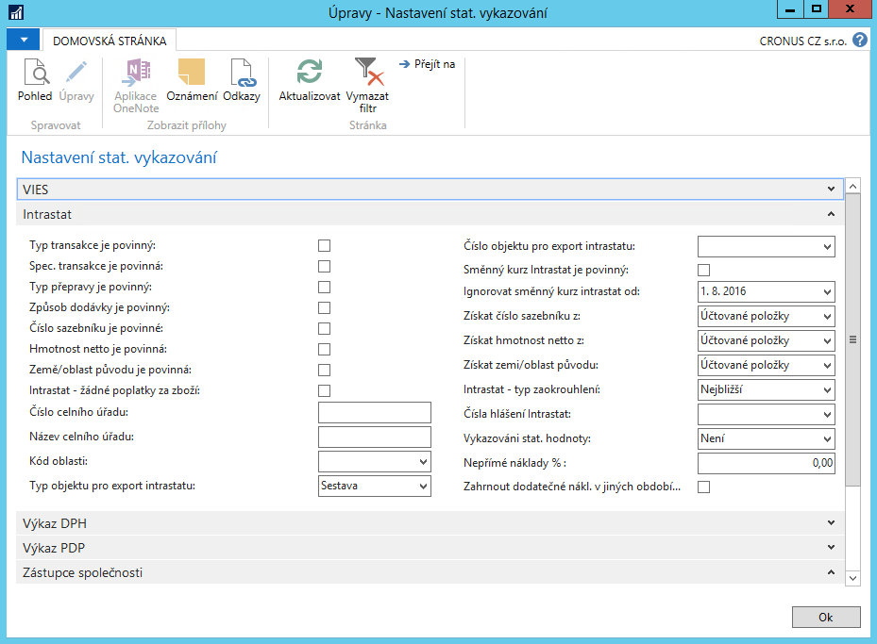Collapse the Zástupce společnosti section
The image size is (877, 644).
[430, 572]
